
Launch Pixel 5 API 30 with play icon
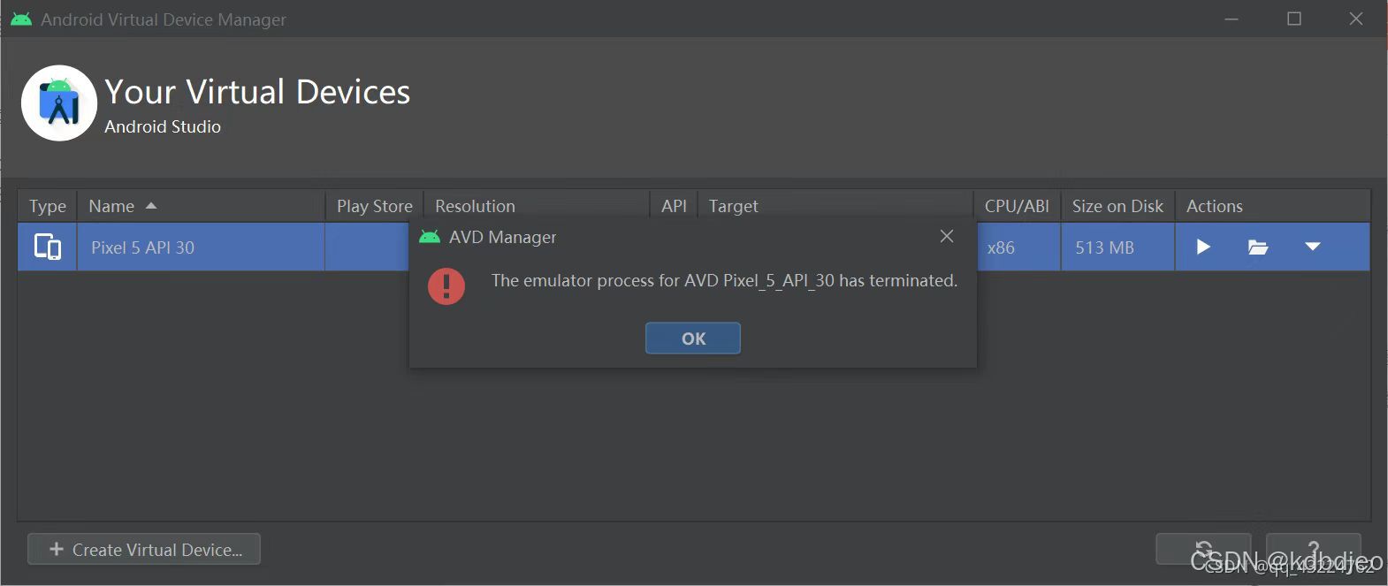(1203, 247)
